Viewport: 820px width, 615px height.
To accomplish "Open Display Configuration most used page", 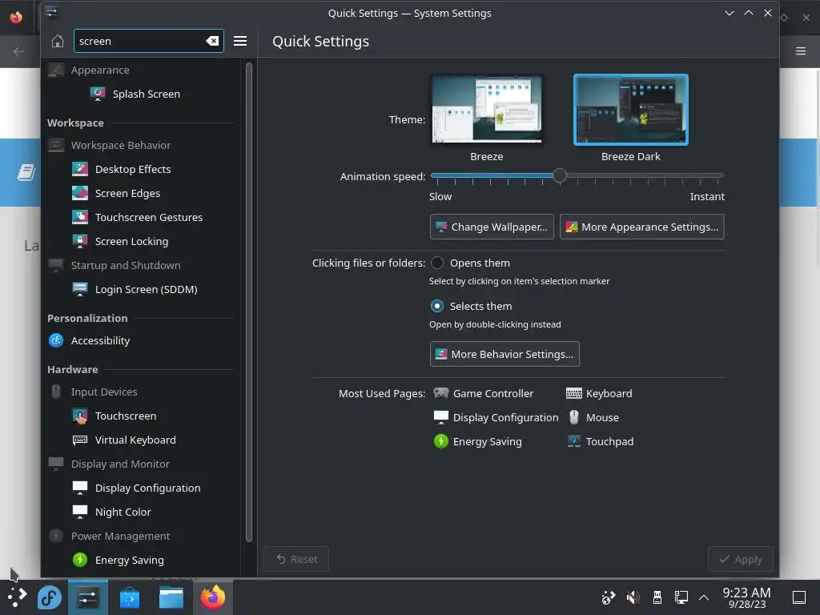I will 496,418.
